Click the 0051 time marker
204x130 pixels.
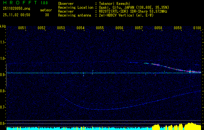pos(22,28)
